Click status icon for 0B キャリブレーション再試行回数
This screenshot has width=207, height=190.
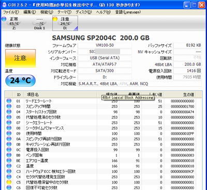pos(9,144)
